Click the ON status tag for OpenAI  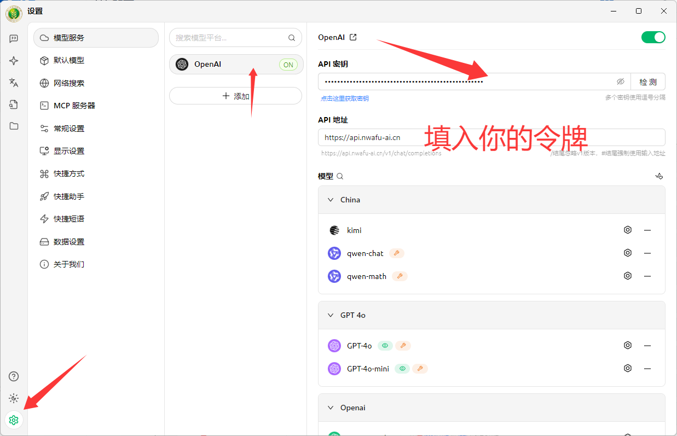[x=288, y=65]
